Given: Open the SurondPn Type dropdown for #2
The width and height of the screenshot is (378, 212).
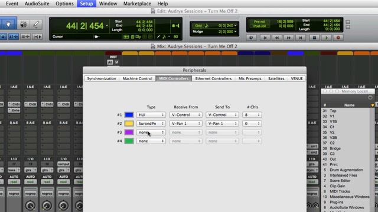Looking at the screenshot, I should point(151,124).
